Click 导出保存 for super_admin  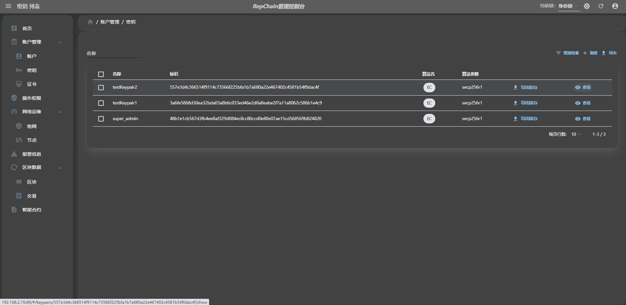point(525,119)
